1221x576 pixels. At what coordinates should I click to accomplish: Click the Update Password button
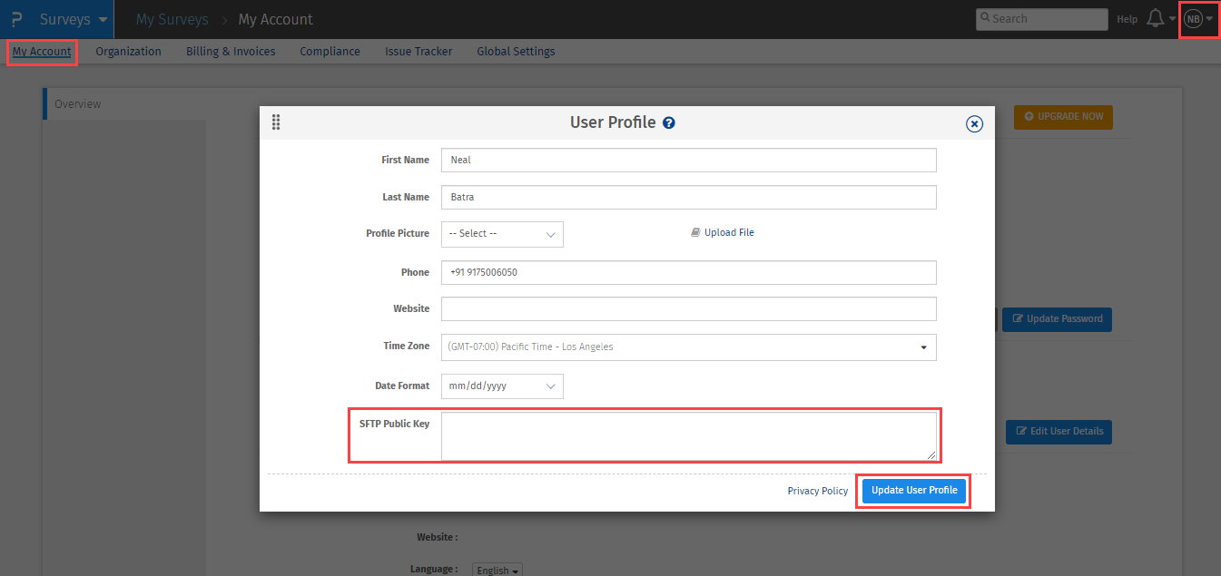1057,319
